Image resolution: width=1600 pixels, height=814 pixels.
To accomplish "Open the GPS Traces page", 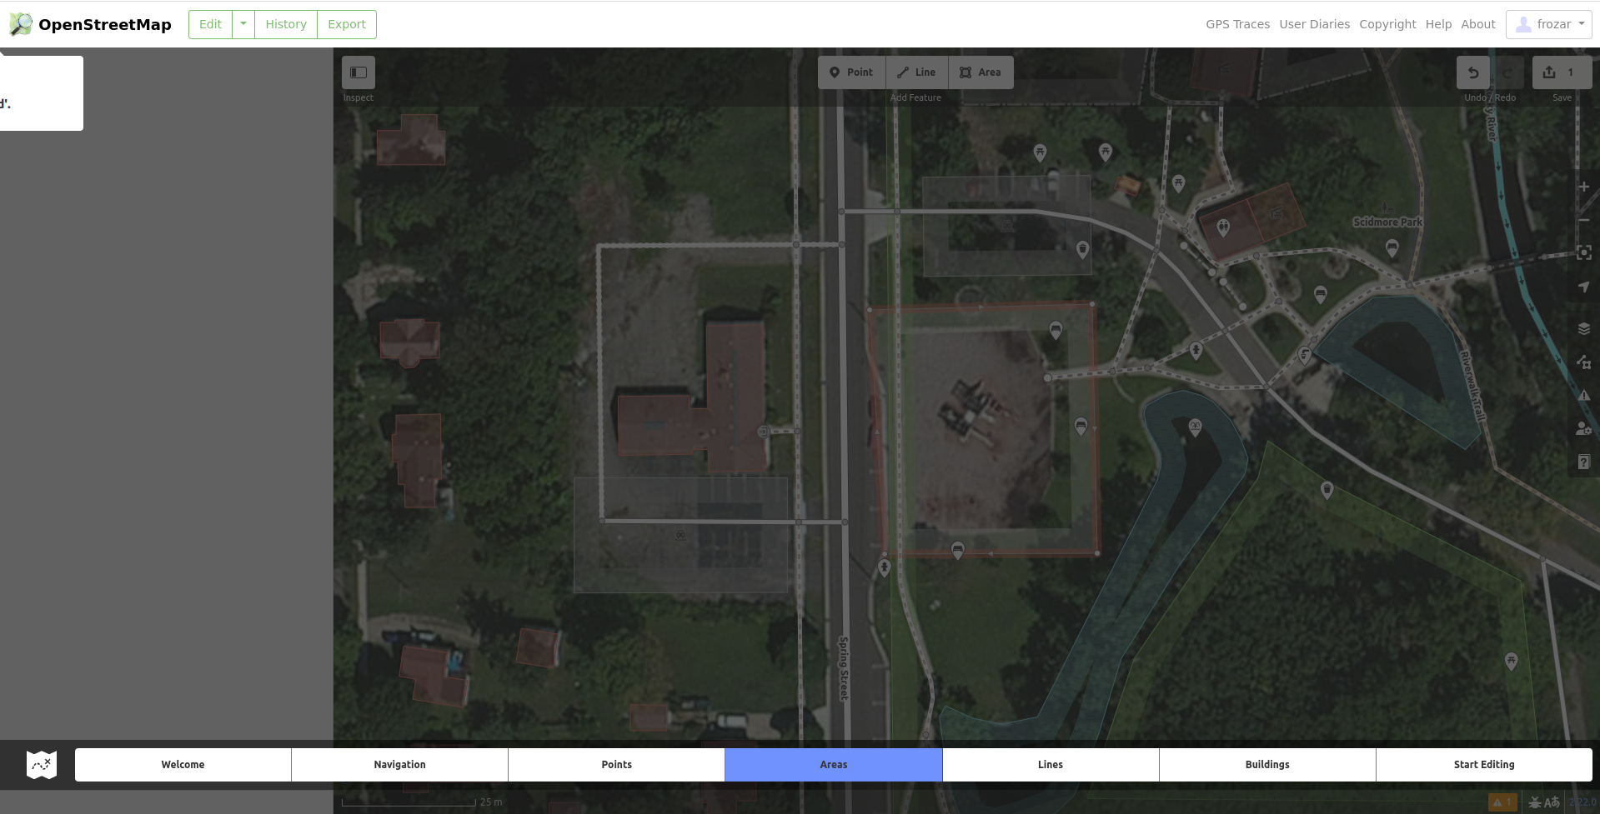I will [1237, 24].
